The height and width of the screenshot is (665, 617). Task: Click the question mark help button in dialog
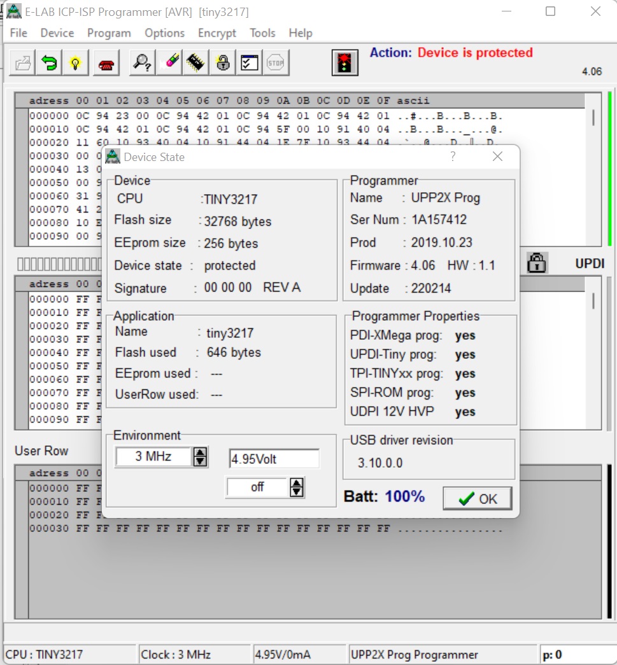tap(453, 157)
